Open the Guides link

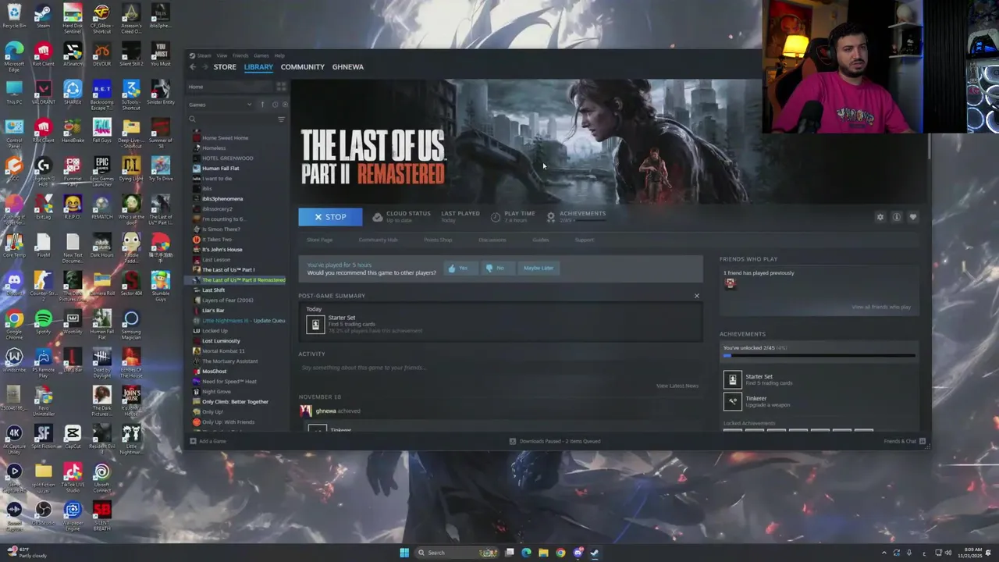541,240
